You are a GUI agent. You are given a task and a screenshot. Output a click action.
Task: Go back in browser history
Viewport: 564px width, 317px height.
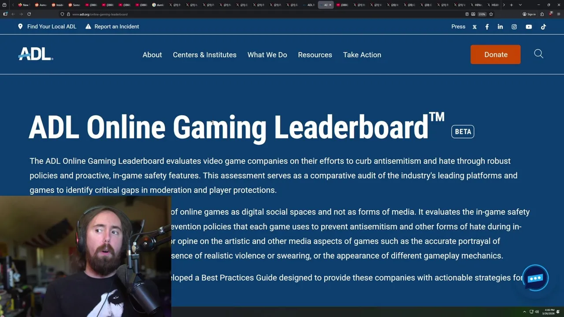pos(13,14)
